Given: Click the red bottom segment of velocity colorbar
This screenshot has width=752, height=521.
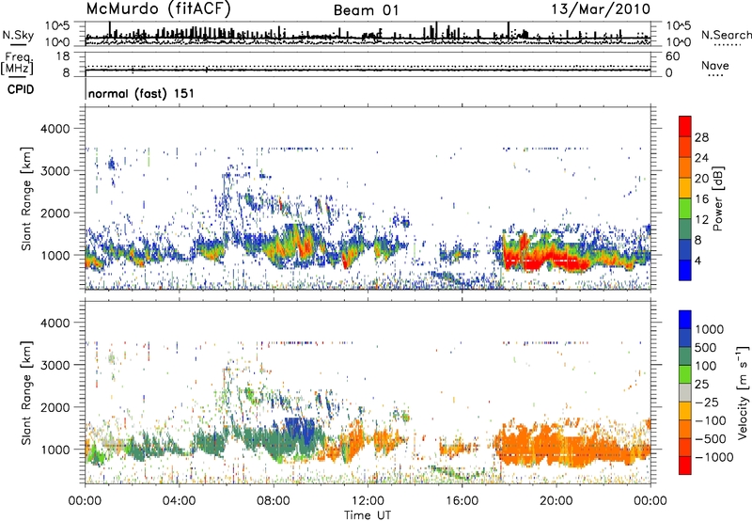Looking at the screenshot, I should tap(685, 466).
